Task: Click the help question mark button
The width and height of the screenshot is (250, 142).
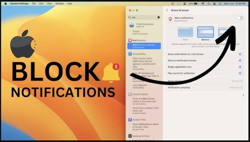Action: pos(243,96)
